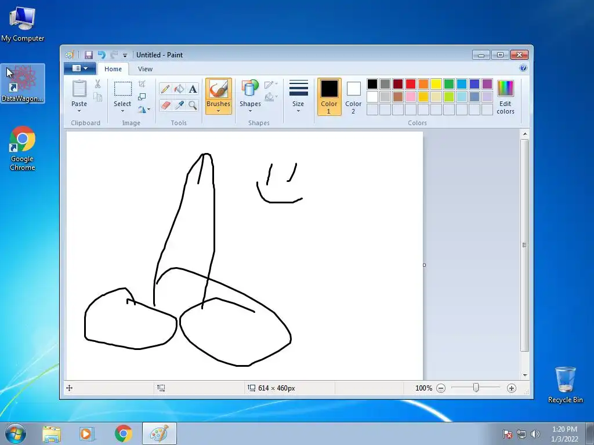Open Edit colors rainbow icon
The height and width of the screenshot is (445, 594).
tap(505, 89)
